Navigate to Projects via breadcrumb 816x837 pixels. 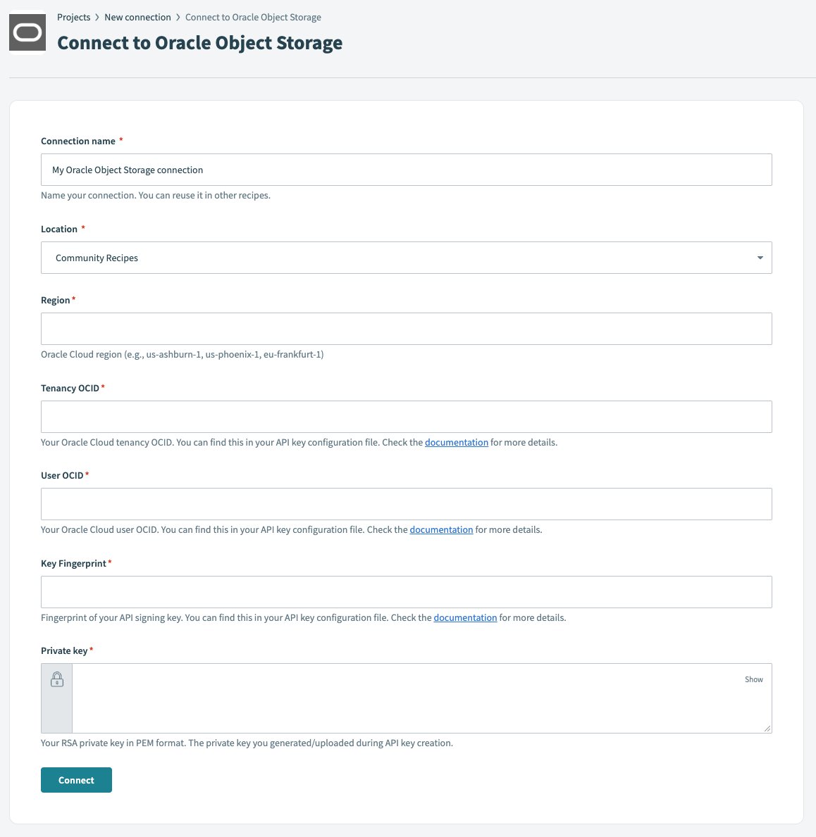[74, 17]
